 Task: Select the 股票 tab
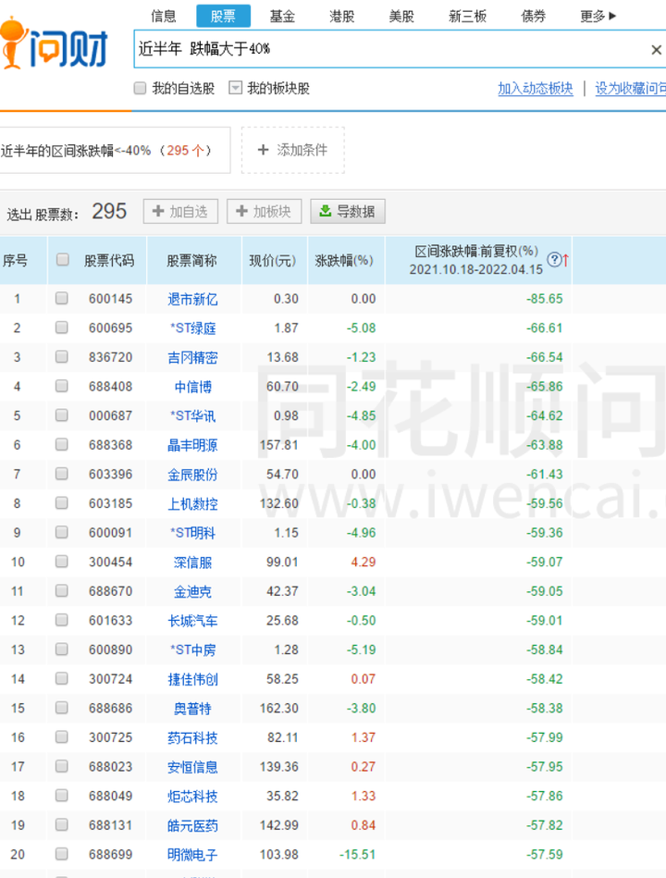tap(223, 17)
